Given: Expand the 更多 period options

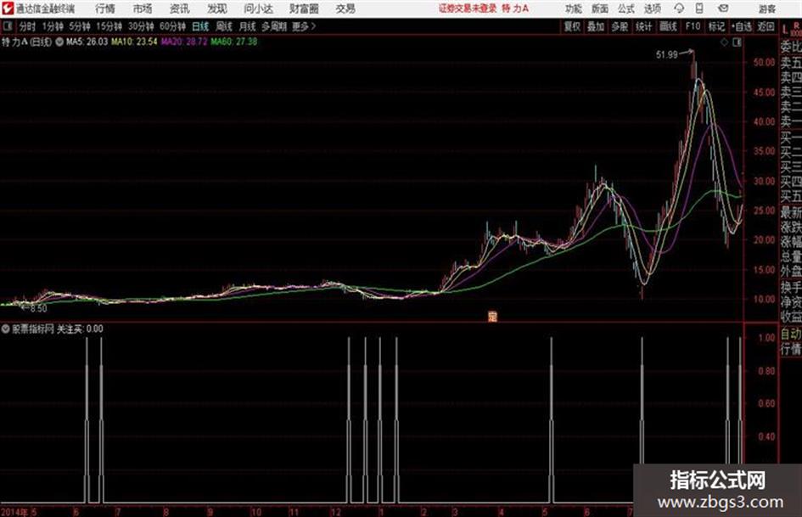Looking at the screenshot, I should pos(303,26).
